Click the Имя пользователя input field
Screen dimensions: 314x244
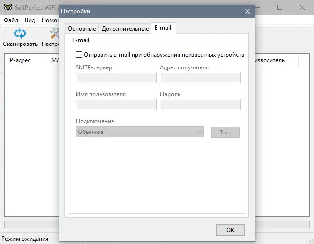(116, 104)
